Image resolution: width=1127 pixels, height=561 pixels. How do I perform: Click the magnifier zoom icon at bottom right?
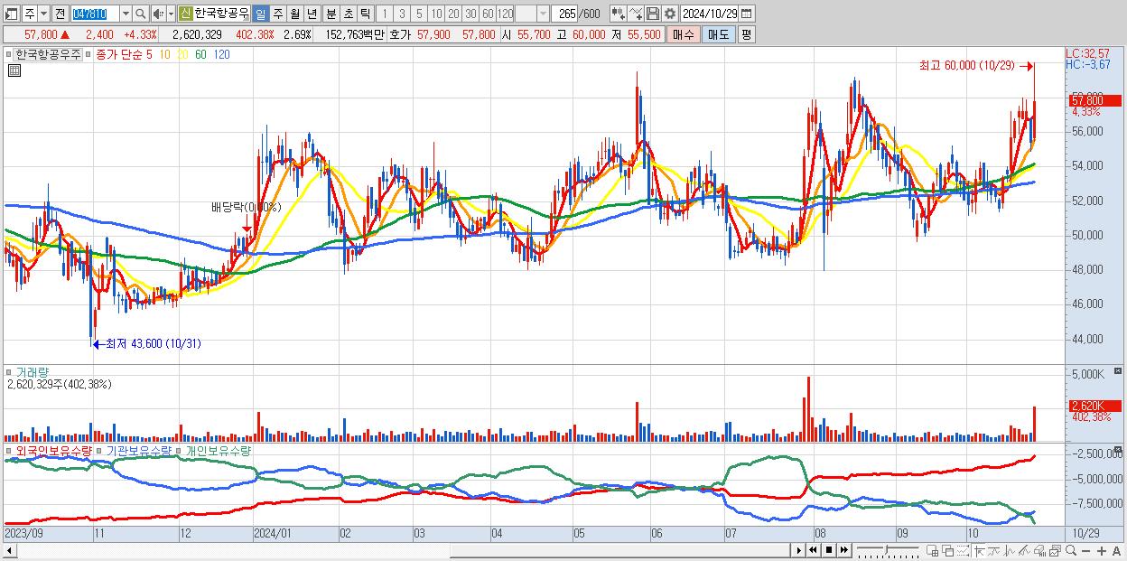(1071, 550)
